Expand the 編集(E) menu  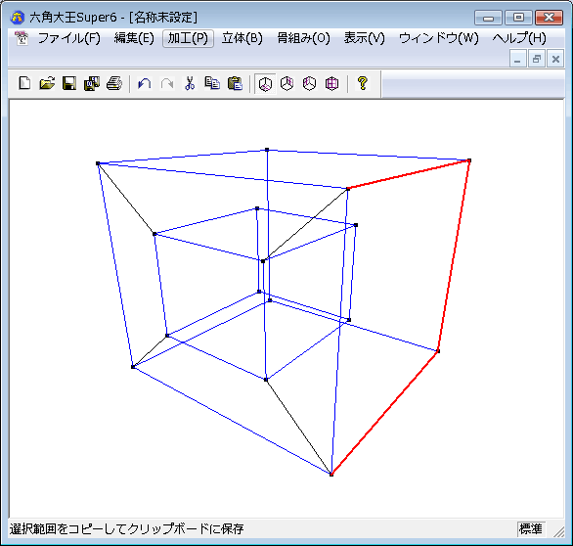pyautogui.click(x=134, y=38)
